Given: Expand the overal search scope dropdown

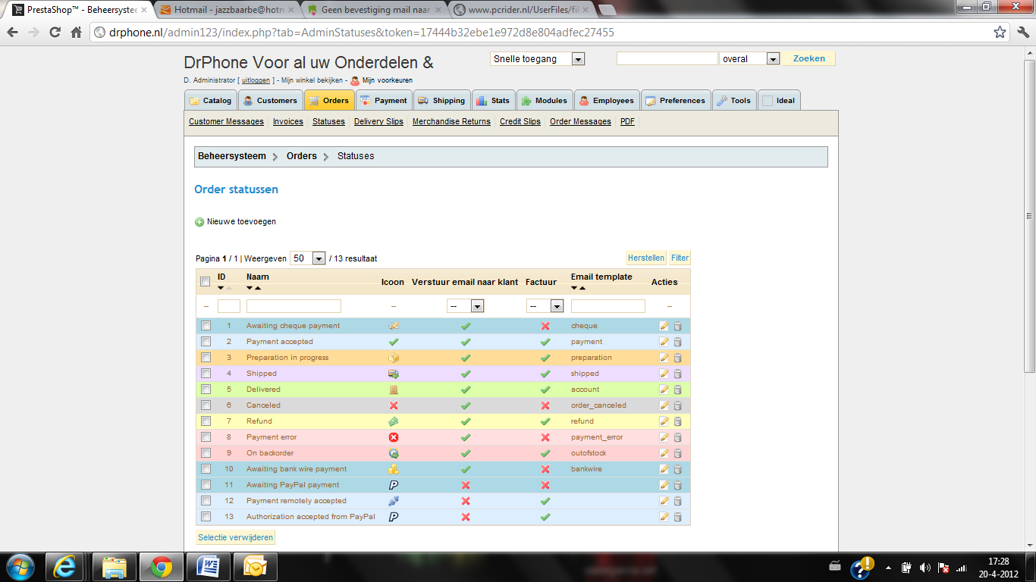Looking at the screenshot, I should [750, 59].
